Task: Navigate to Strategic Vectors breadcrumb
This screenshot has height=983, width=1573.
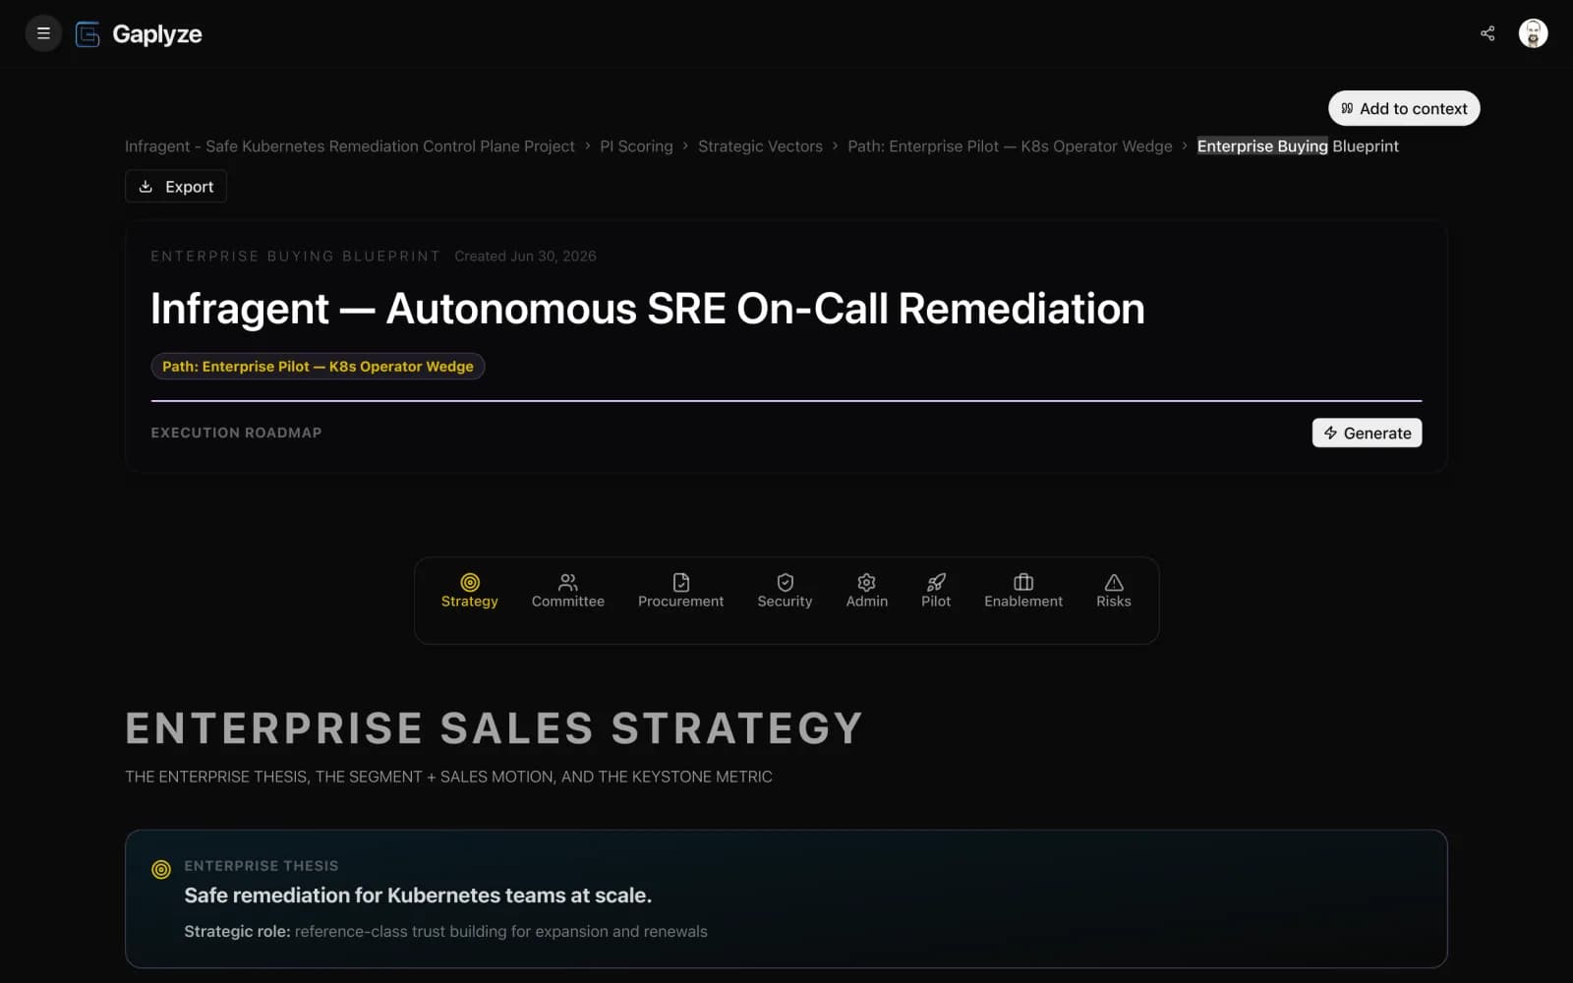Action: 760,146
